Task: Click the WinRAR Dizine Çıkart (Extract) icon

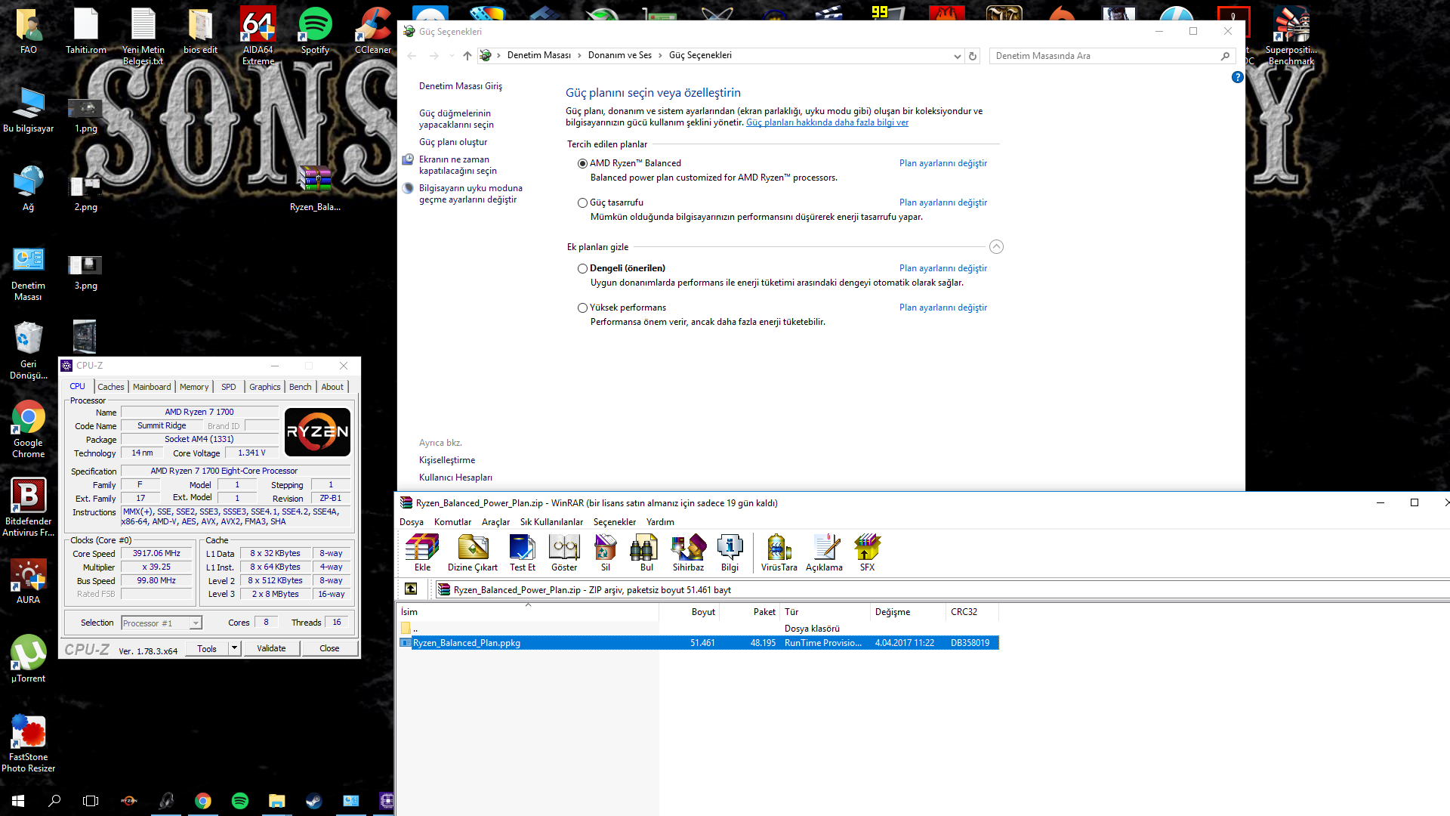Action: pyautogui.click(x=473, y=552)
